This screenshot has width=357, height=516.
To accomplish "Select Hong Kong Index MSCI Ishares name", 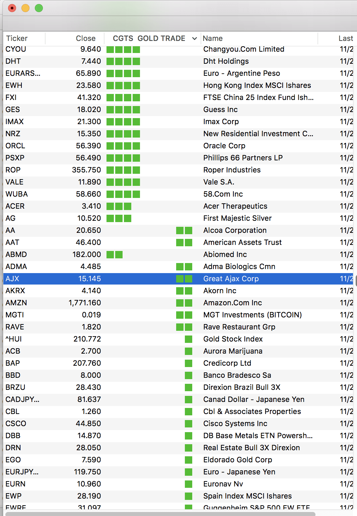I will pos(257,86).
